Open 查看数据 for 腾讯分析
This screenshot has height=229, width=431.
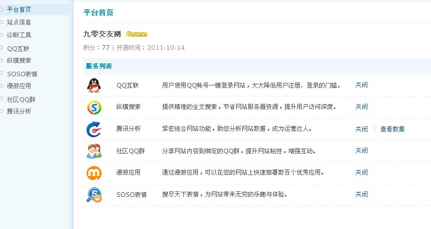tap(392, 129)
